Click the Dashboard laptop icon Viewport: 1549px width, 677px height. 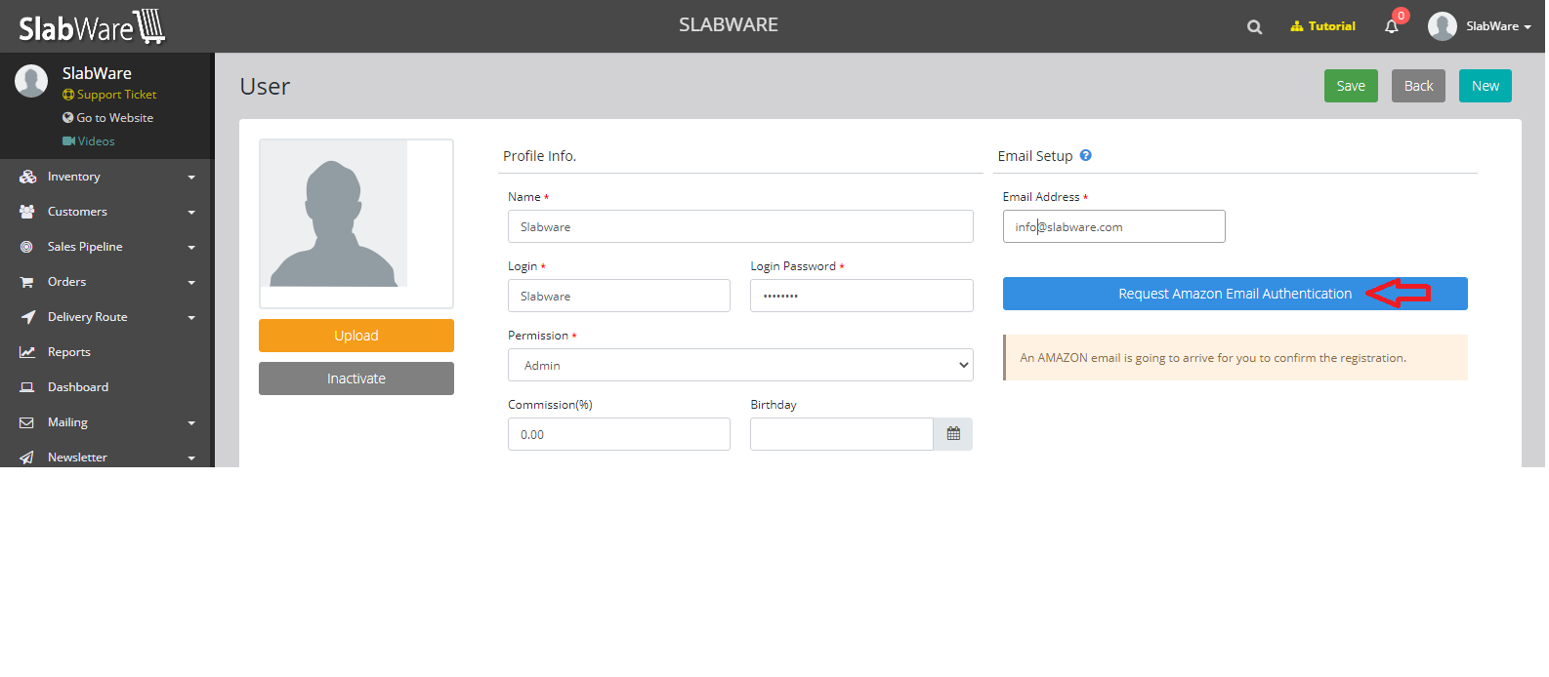click(x=27, y=387)
